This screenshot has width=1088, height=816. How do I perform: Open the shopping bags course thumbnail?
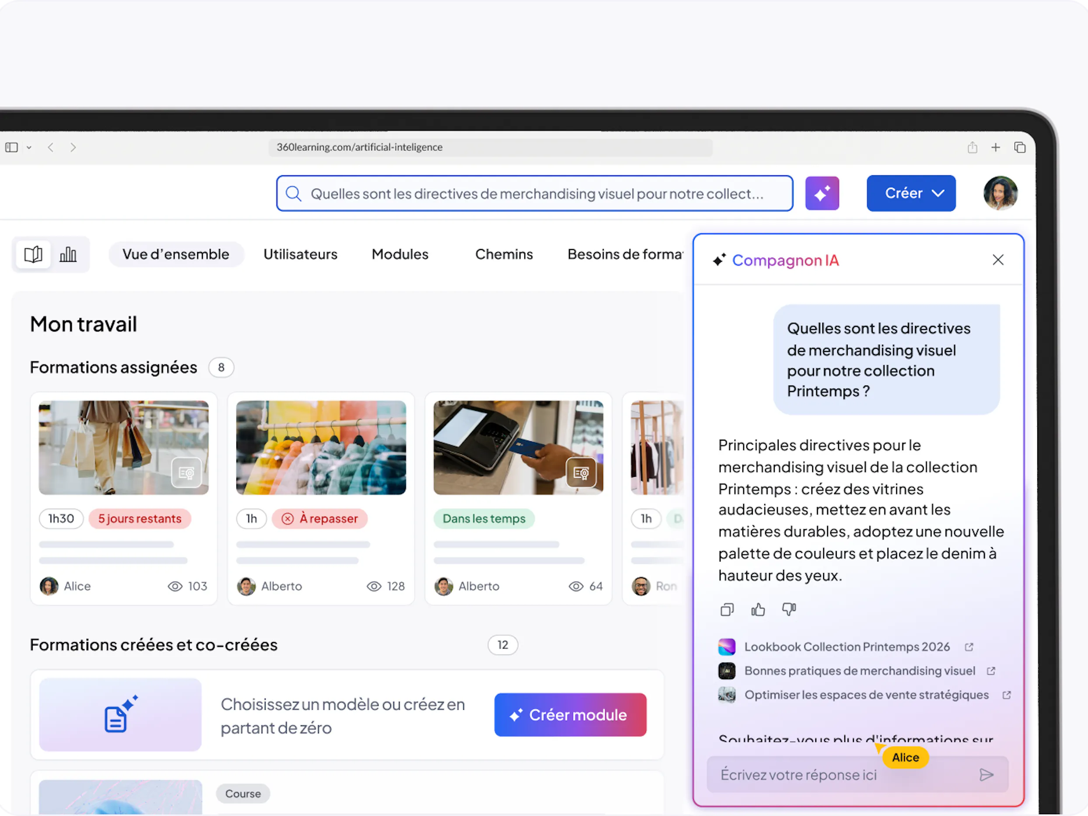[x=124, y=448]
